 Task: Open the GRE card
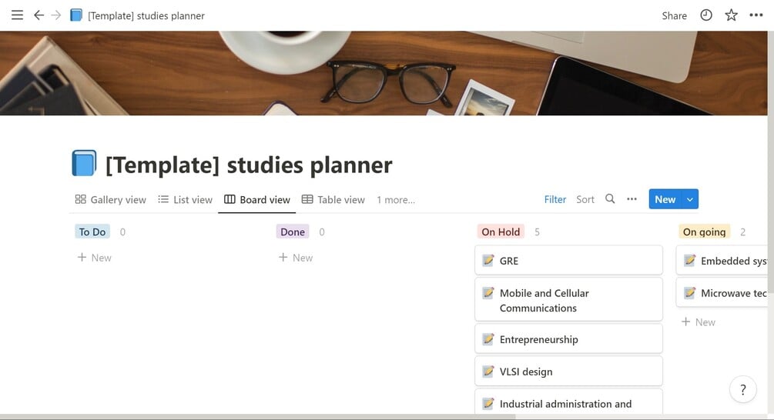pos(568,261)
